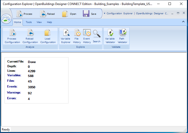
Task: Click the Depth value 0
Action: (29, 66)
